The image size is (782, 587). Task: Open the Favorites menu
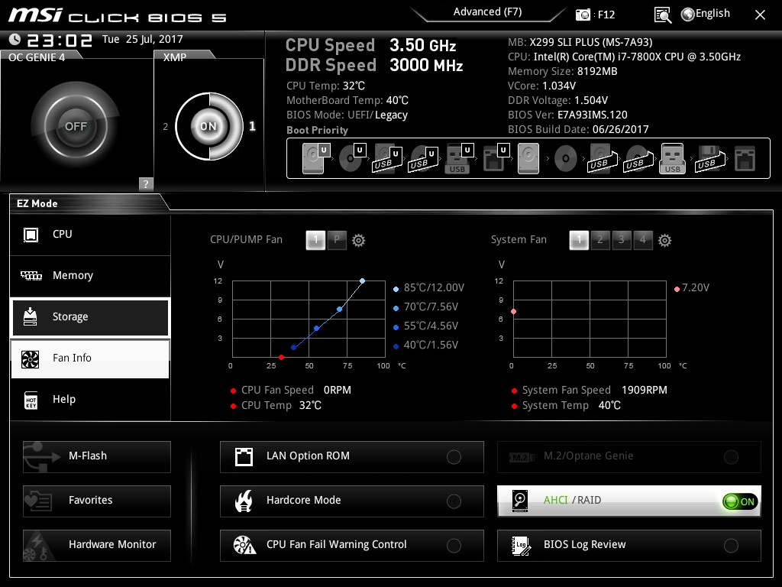[97, 501]
